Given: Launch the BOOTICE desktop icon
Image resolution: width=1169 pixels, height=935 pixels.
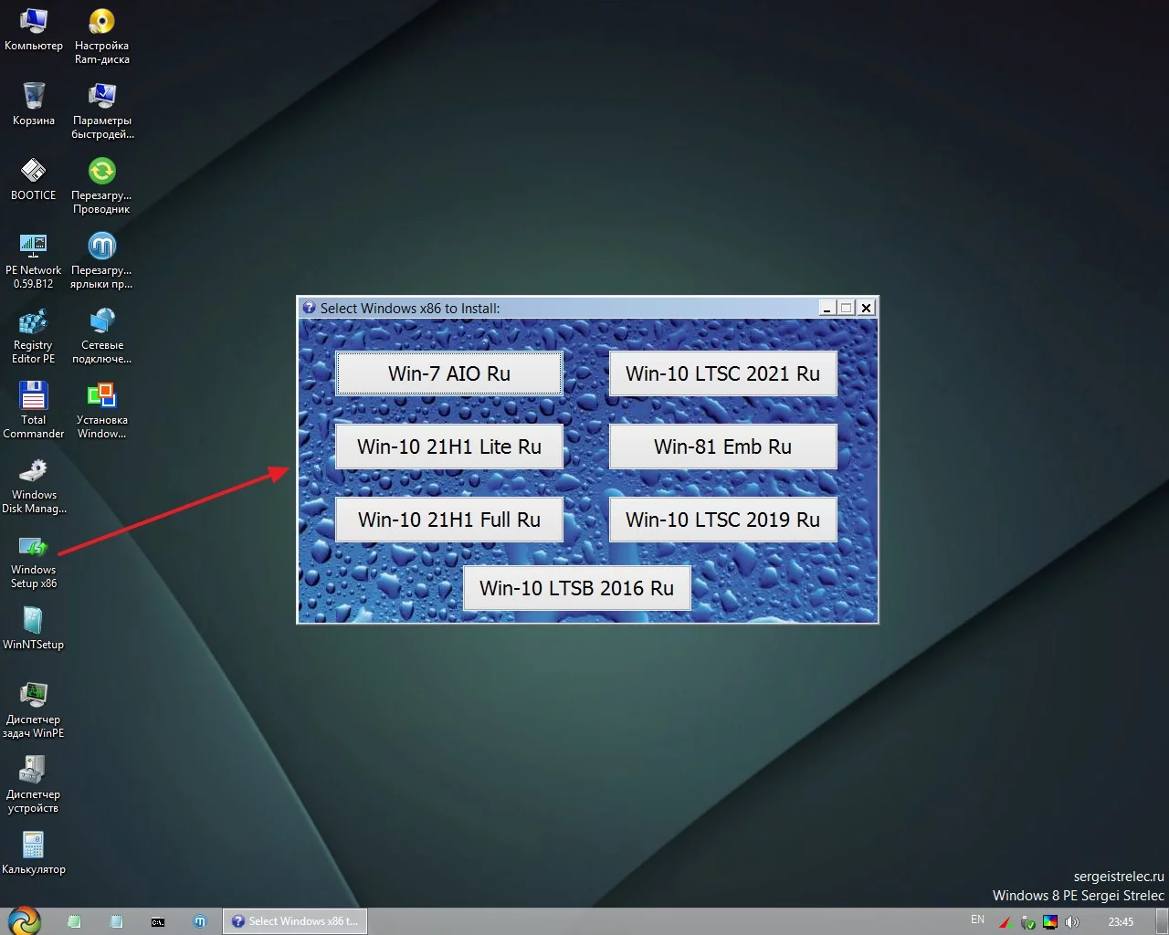Looking at the screenshot, I should point(34,178).
